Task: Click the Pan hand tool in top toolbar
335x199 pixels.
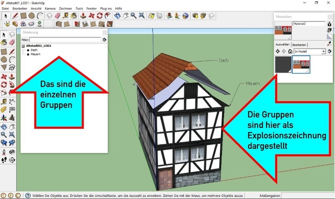Action: point(126,16)
